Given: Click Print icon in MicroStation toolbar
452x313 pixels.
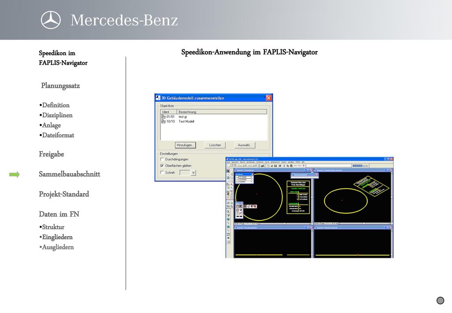Looking at the screenshot, I should (279, 166).
